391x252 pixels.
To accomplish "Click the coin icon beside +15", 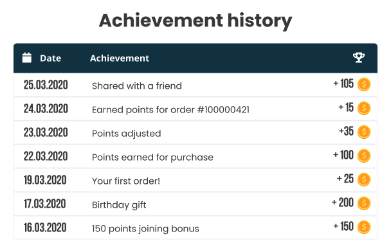I will tap(364, 108).
